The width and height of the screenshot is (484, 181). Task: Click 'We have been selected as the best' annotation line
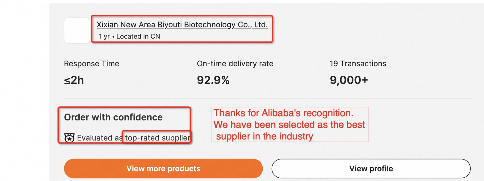point(289,125)
